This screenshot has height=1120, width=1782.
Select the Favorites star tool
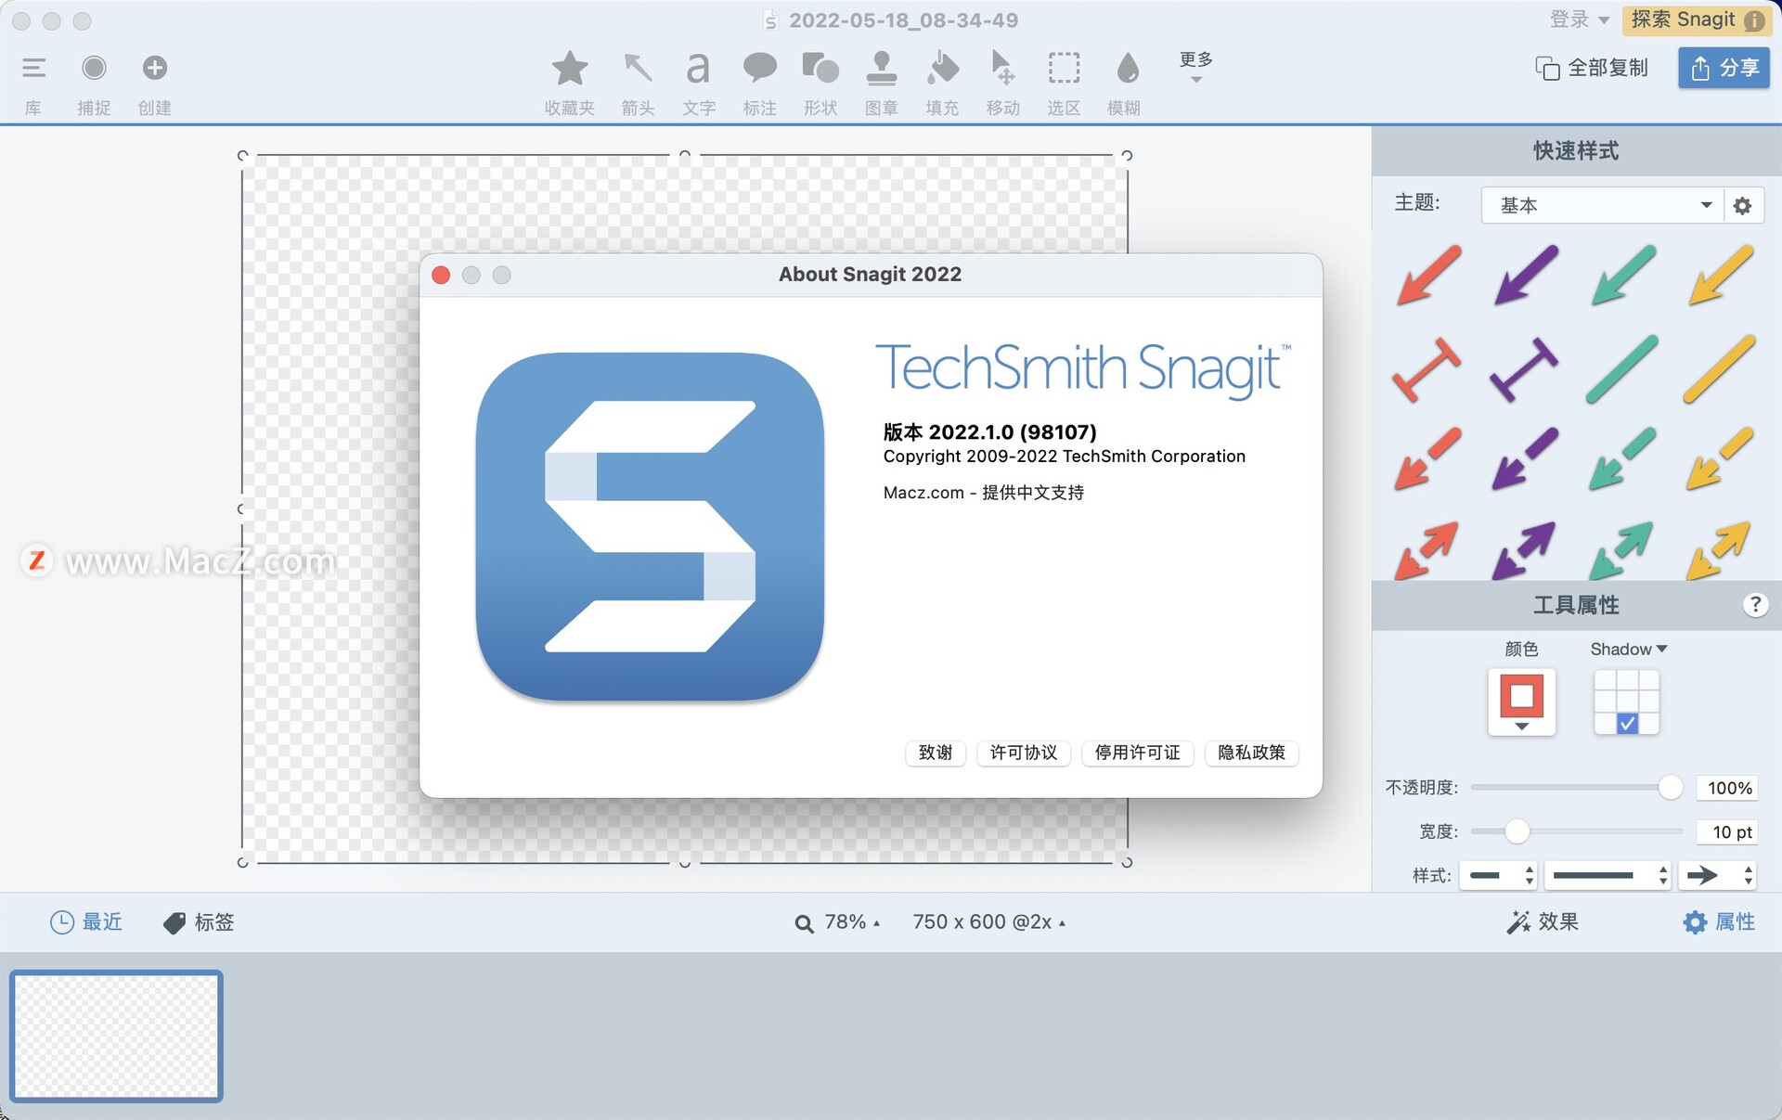[569, 69]
